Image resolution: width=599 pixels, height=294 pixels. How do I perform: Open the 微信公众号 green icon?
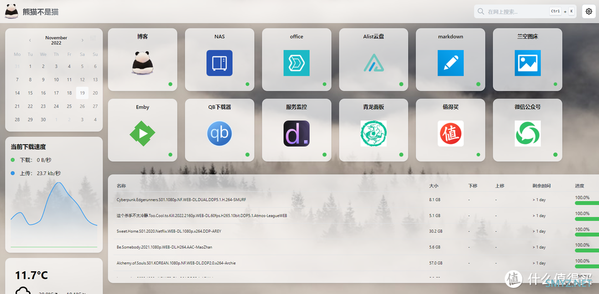click(527, 133)
